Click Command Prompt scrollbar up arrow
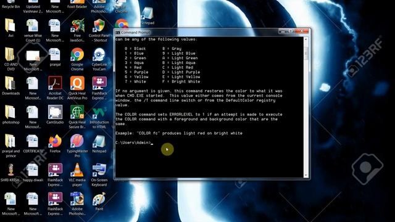Image resolution: width=395 pixels, height=222 pixels. [x=306, y=39]
